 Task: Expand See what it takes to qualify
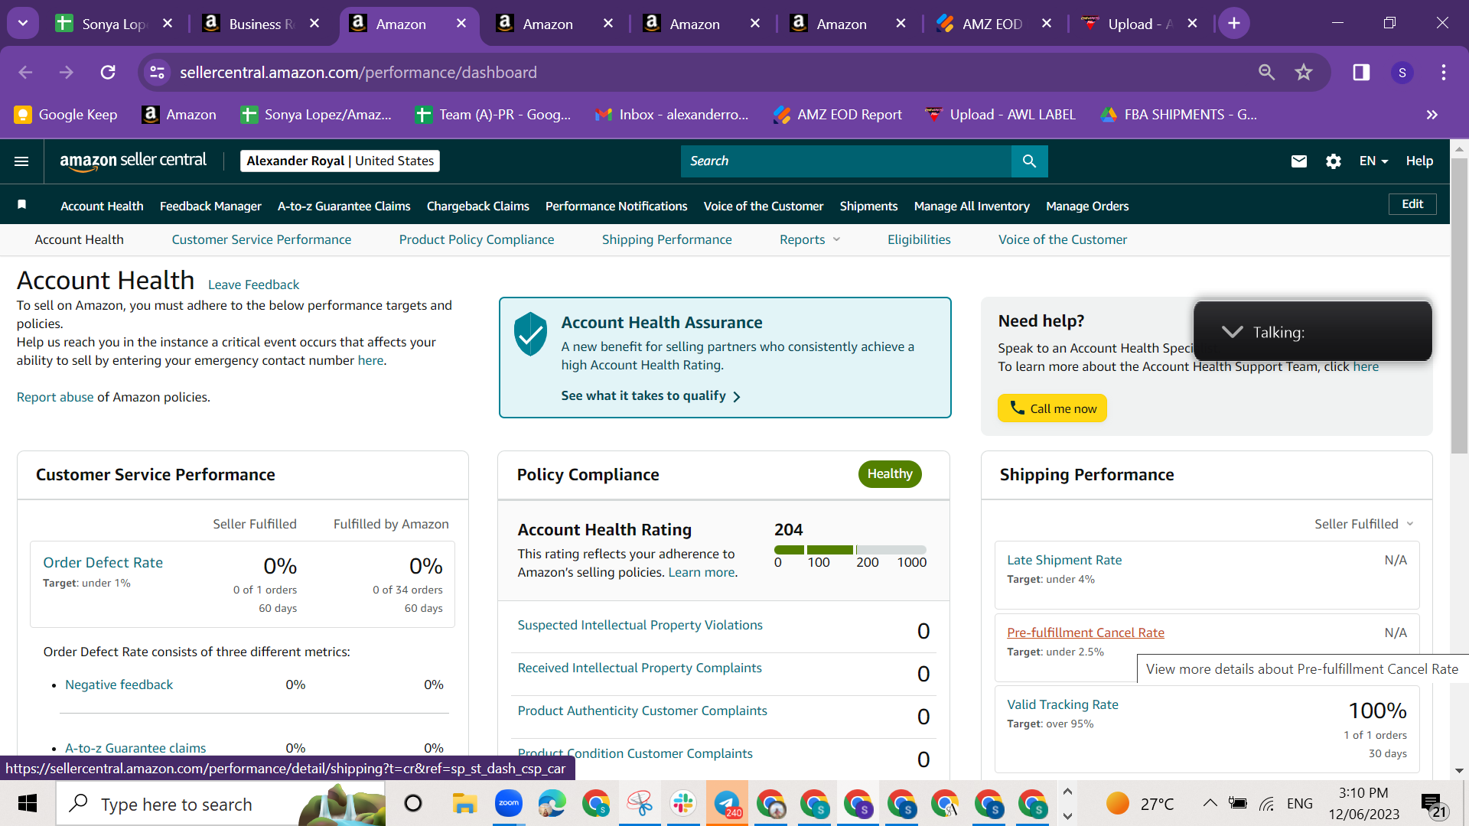point(650,396)
